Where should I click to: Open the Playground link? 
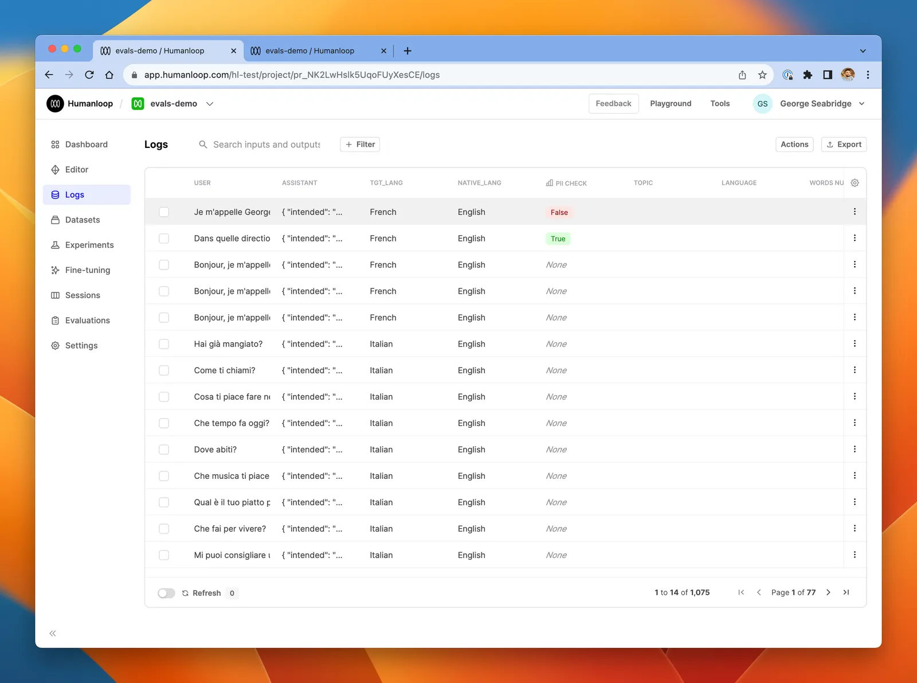(x=671, y=104)
